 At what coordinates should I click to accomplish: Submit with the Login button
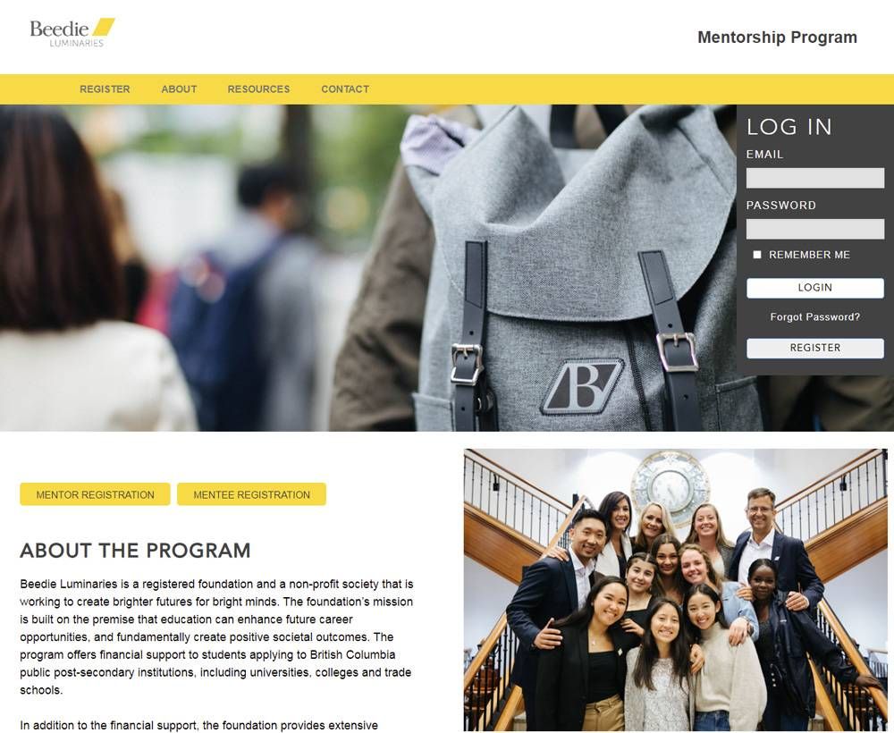pos(814,288)
